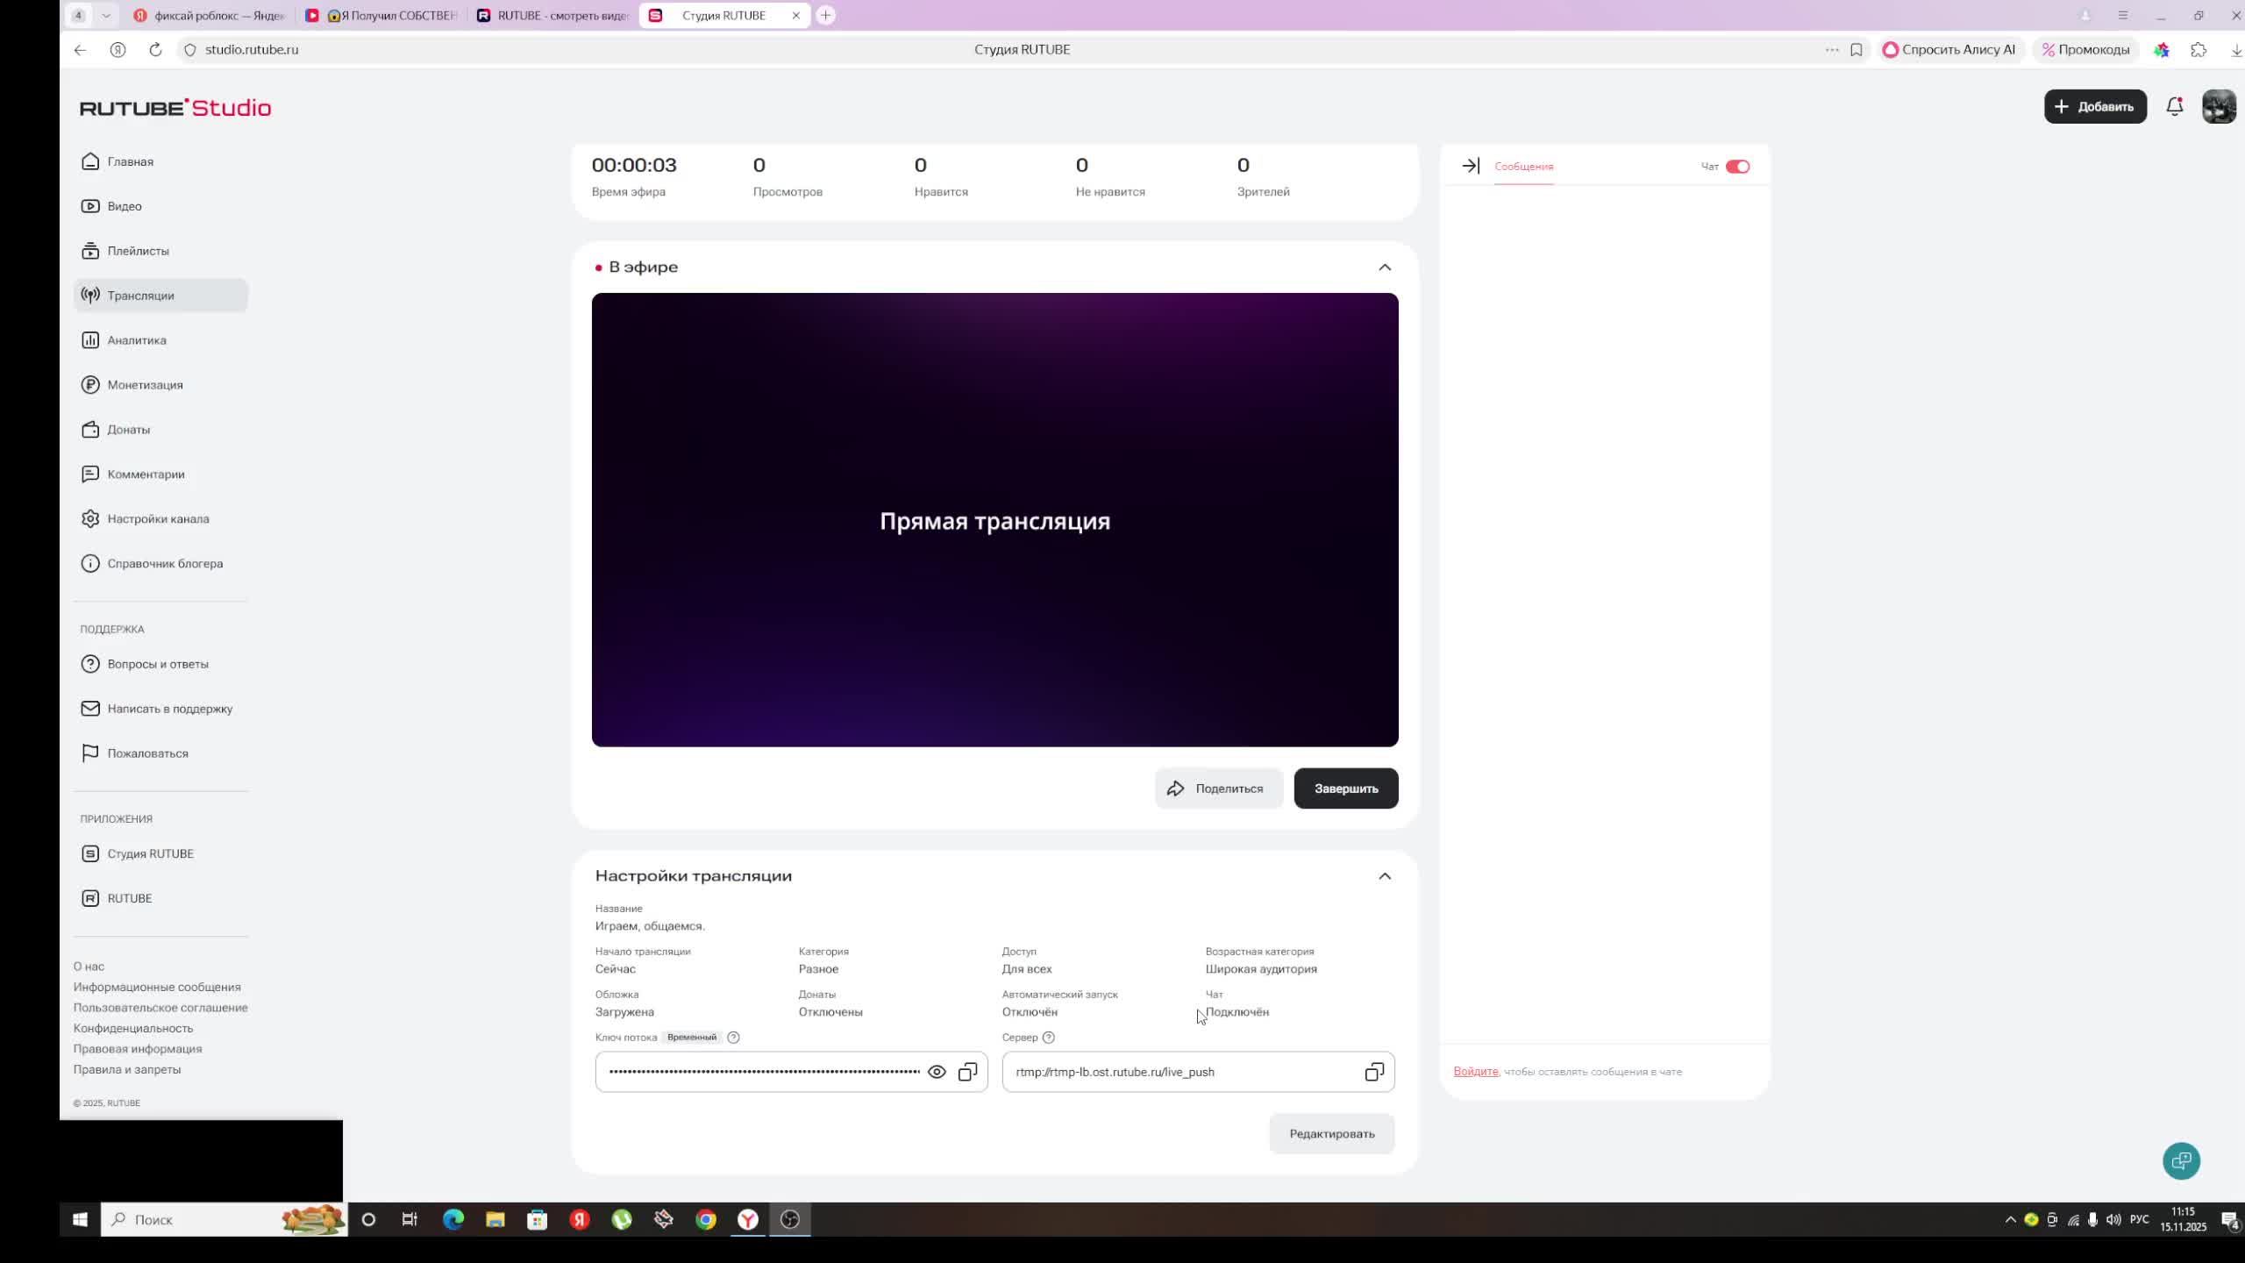The height and width of the screenshot is (1263, 2245).
Task: Click the Редактировать button
Action: 1330,1134
